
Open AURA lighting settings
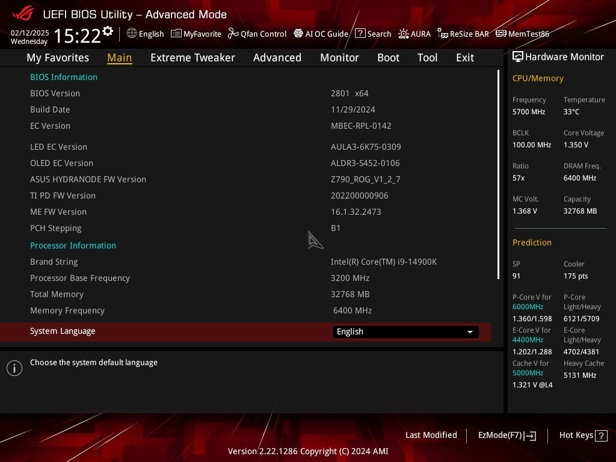click(x=414, y=34)
